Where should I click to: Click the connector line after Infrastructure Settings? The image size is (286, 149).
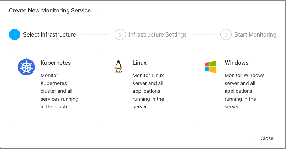pyautogui.click(x=202, y=35)
